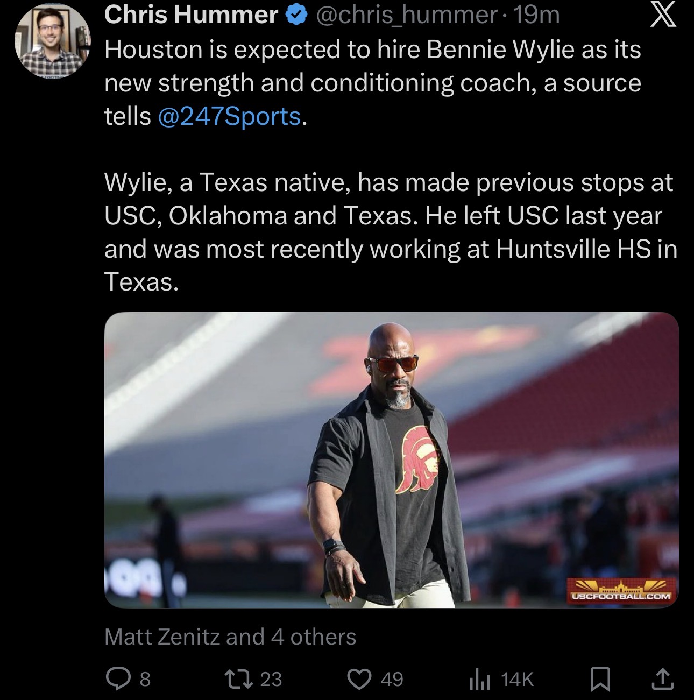Click the 14K views count
The width and height of the screenshot is (694, 700).
click(x=516, y=680)
